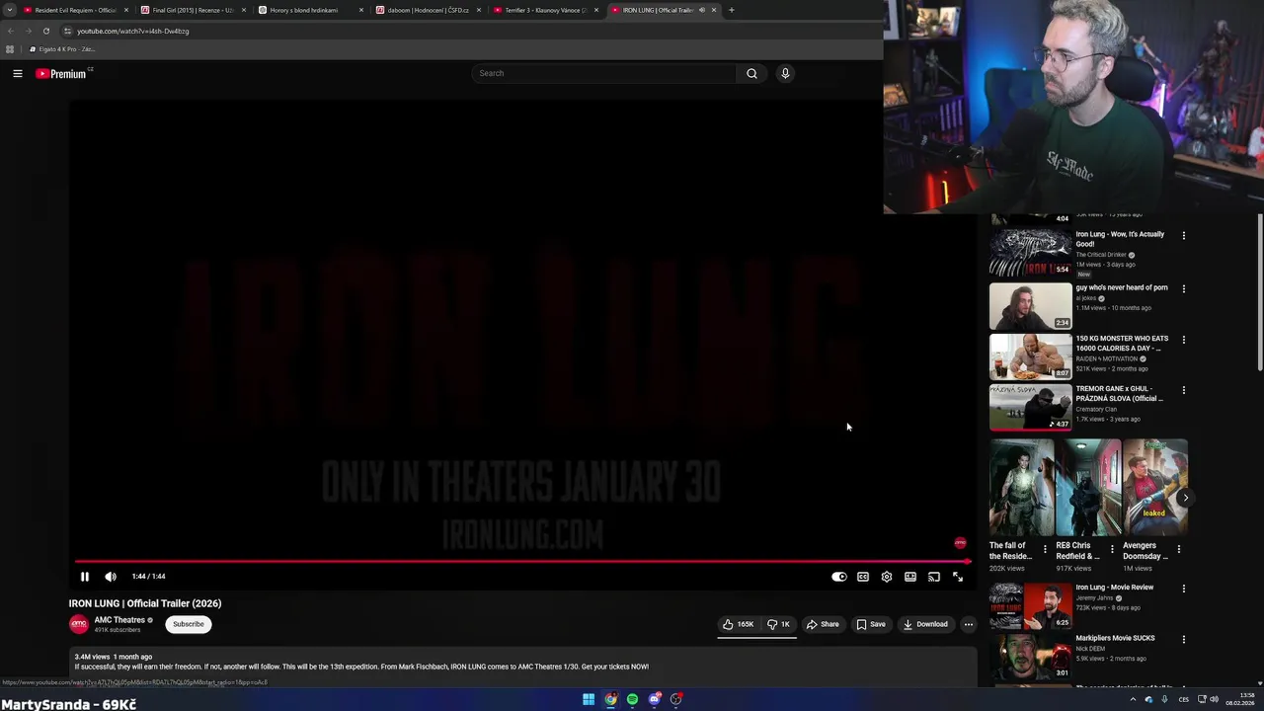
Task: Toggle subtitles with the CC button
Action: click(x=863, y=577)
